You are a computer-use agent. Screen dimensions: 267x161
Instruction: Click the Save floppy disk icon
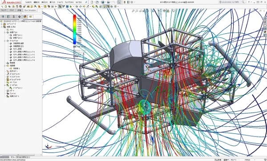[x=103, y=2]
